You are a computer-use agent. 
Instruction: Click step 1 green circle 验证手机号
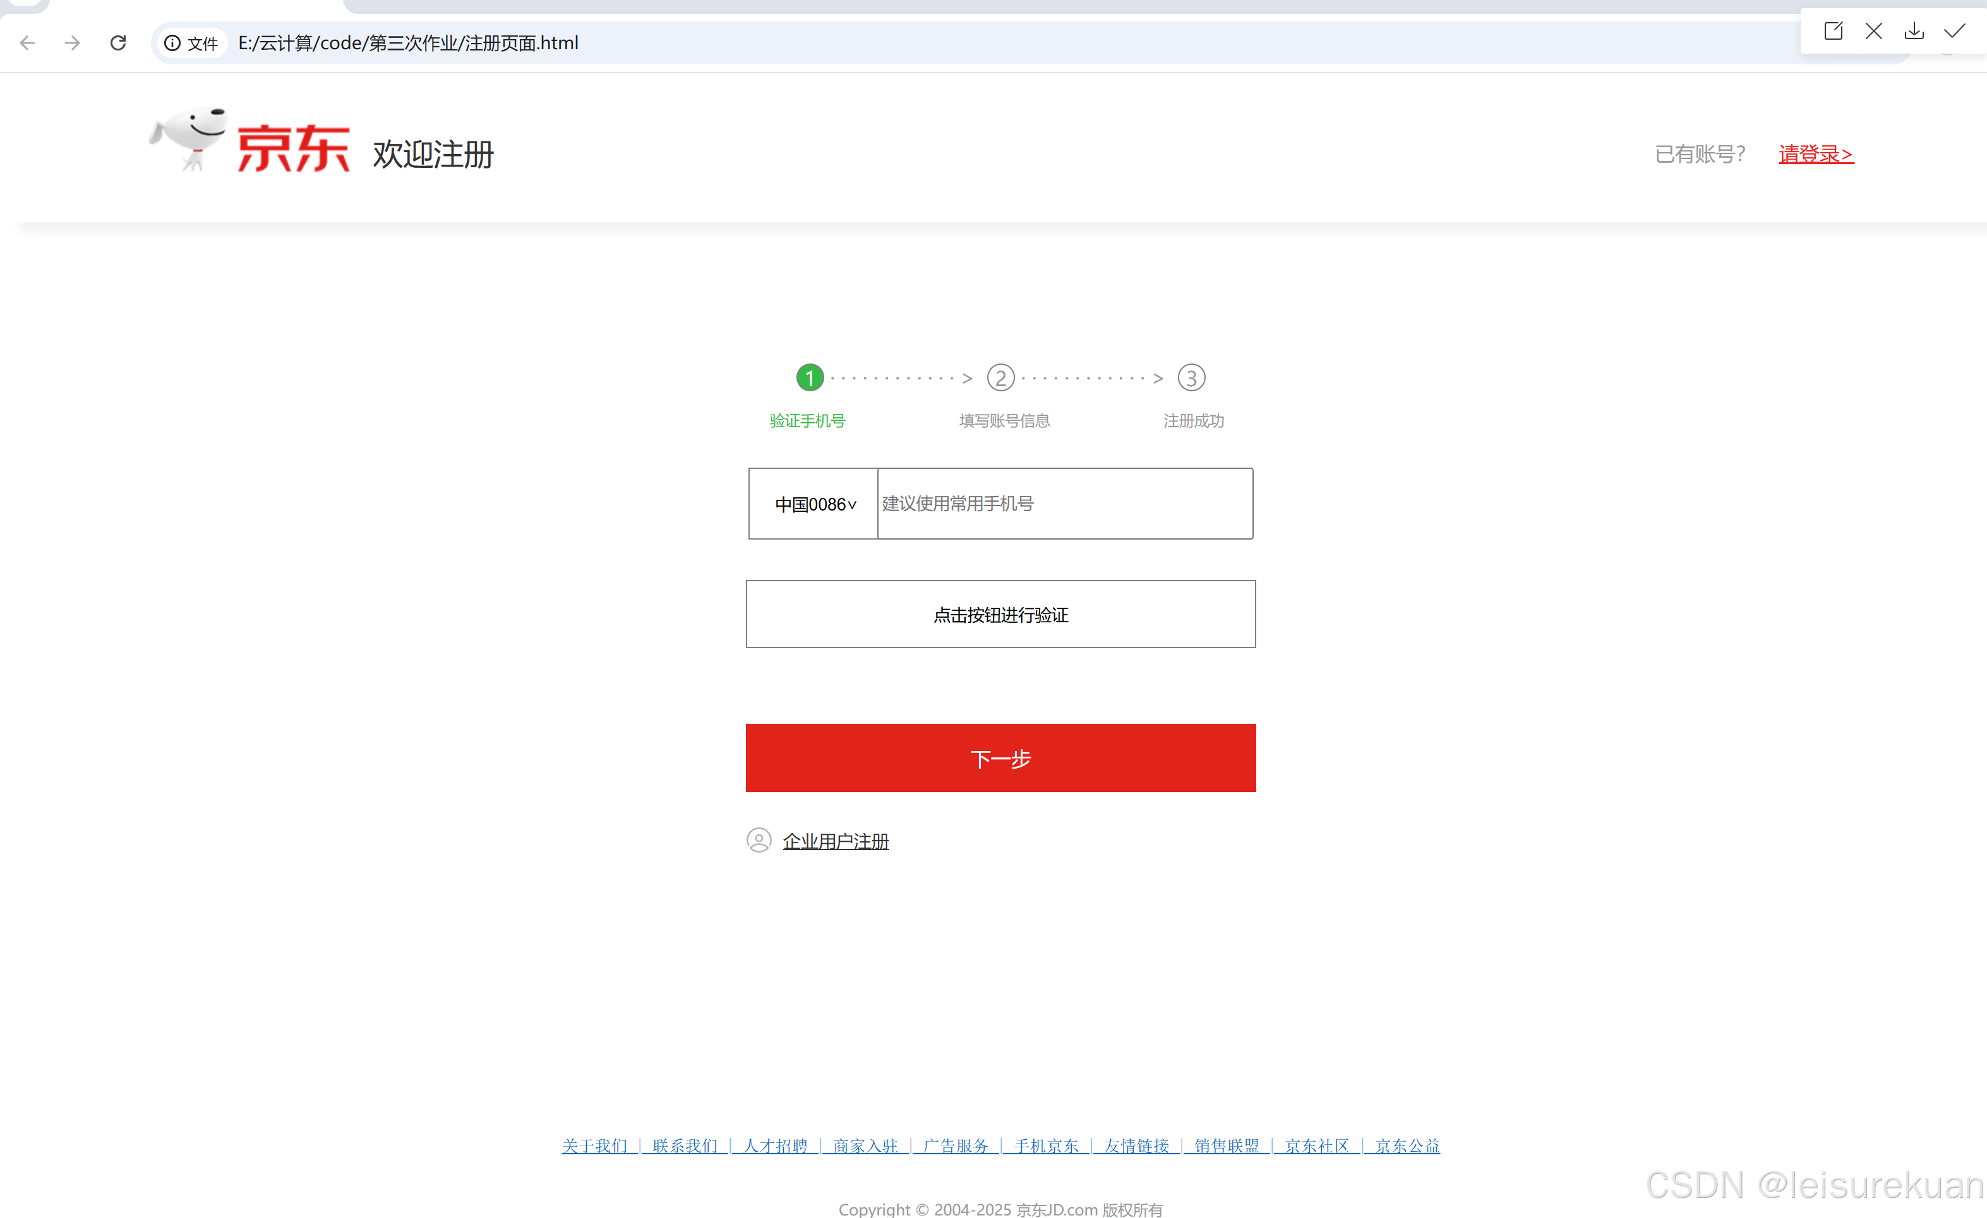[x=810, y=378]
